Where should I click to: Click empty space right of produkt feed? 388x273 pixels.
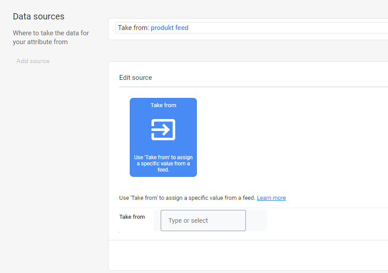[287, 28]
